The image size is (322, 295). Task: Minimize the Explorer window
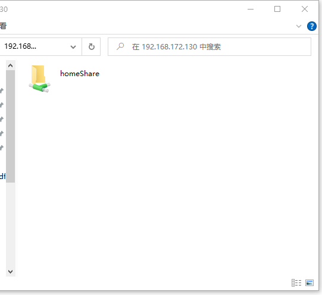click(251, 9)
